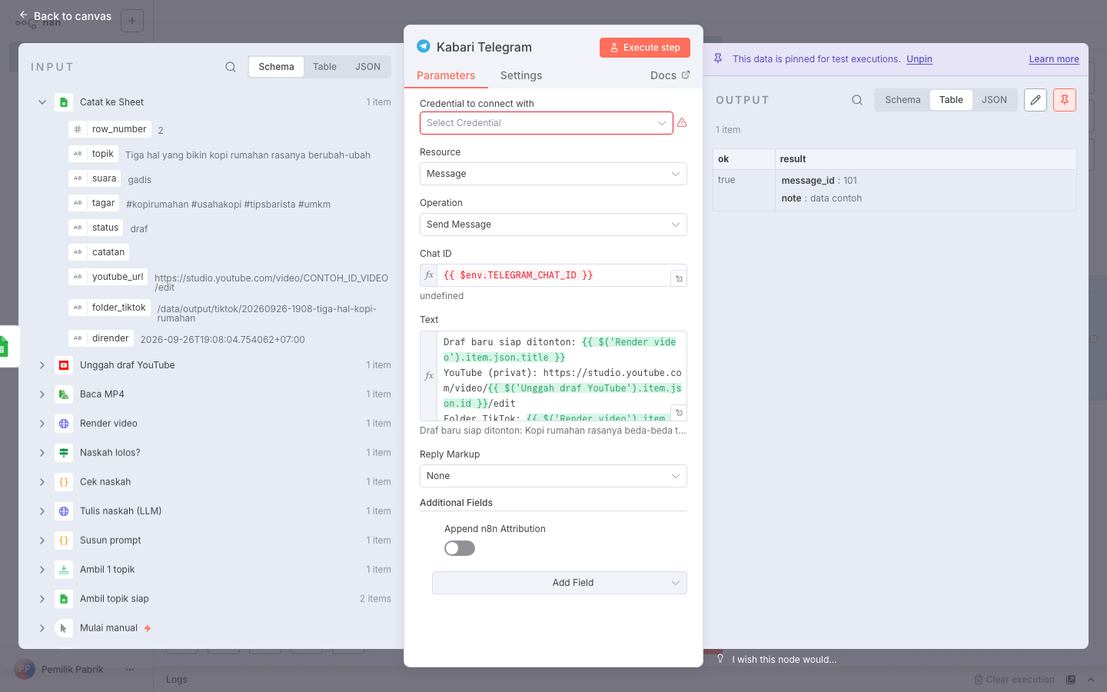Screen dimensions: 1107x692
Task: Click the Telegram logo in node header
Action: [x=424, y=46]
